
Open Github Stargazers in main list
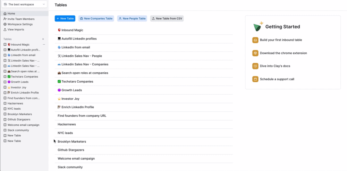click(144, 150)
